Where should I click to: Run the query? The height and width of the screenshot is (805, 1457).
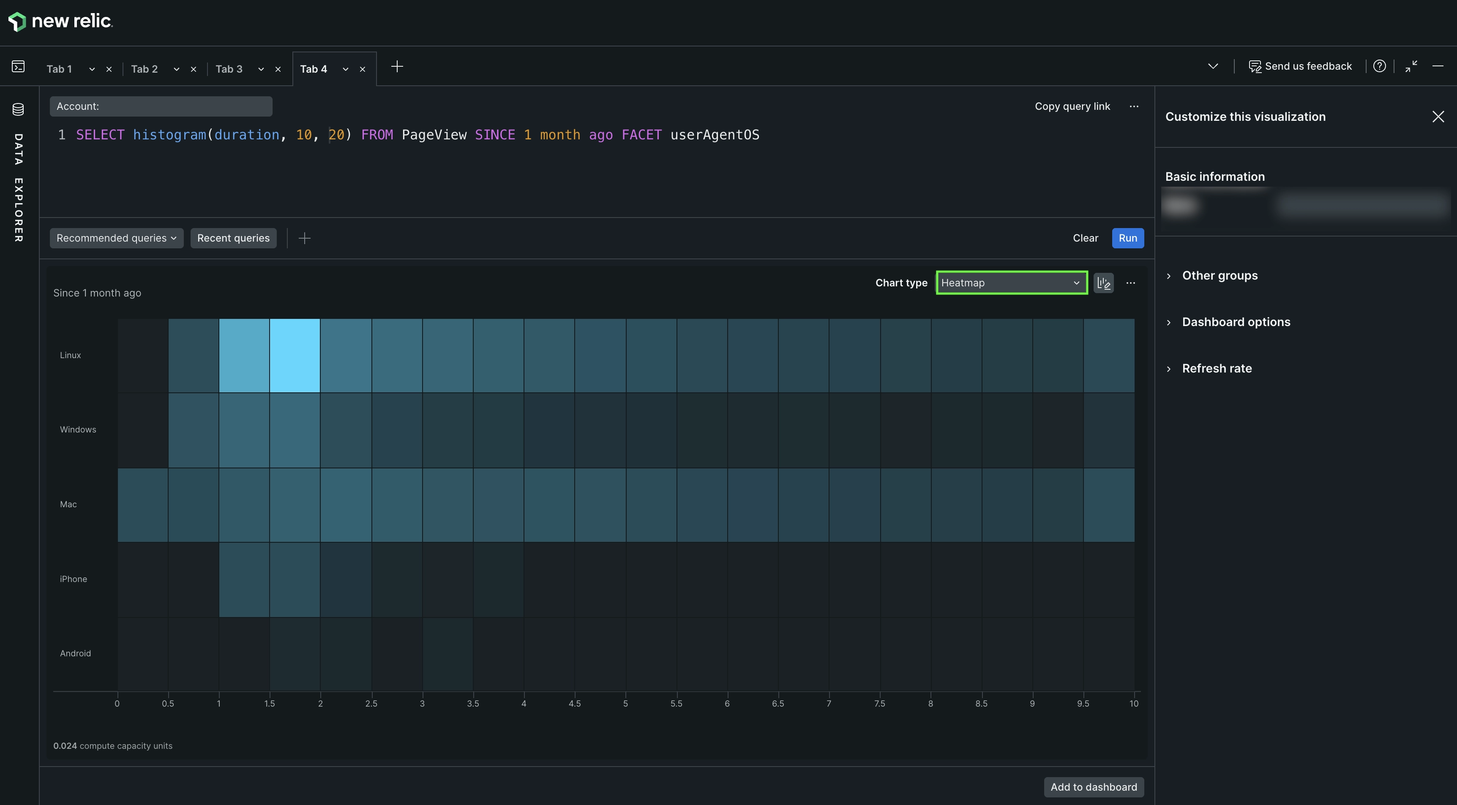click(x=1127, y=238)
